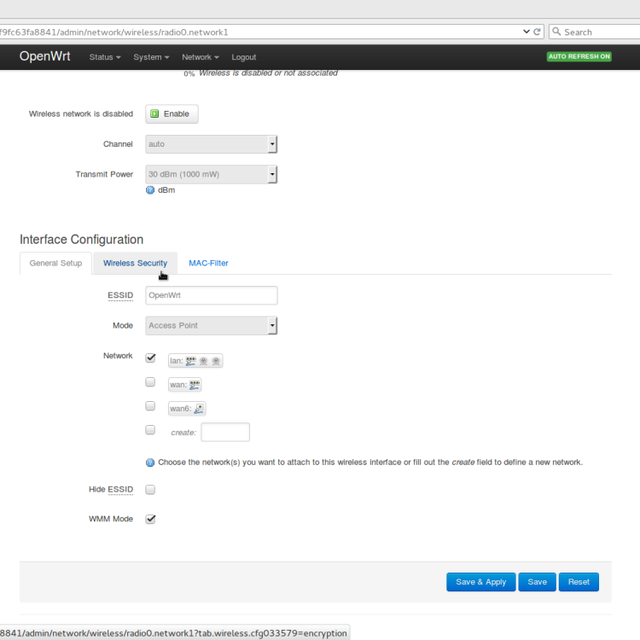
Task: Click the wan6 network interface icon
Action: [x=199, y=409]
